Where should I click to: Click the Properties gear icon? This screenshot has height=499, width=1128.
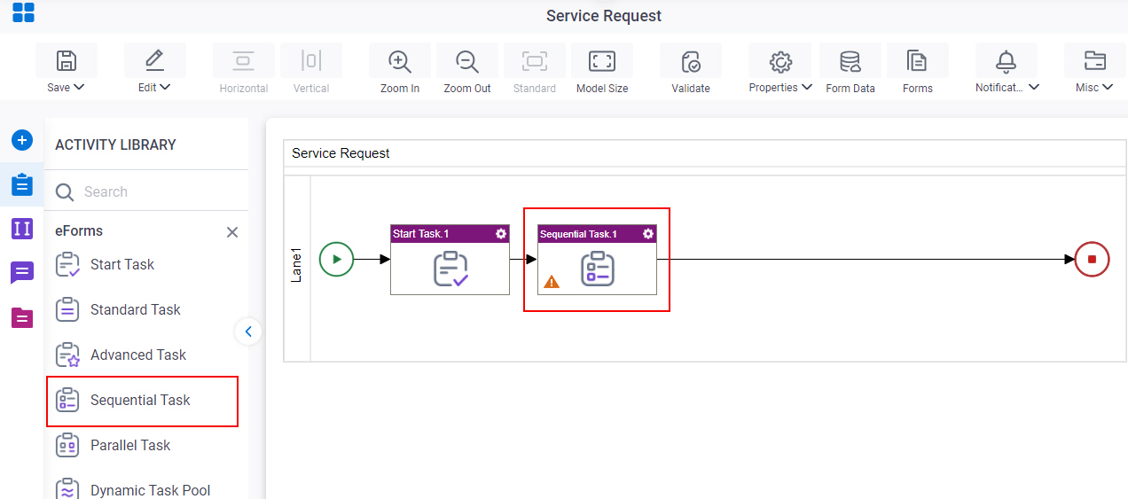click(780, 61)
